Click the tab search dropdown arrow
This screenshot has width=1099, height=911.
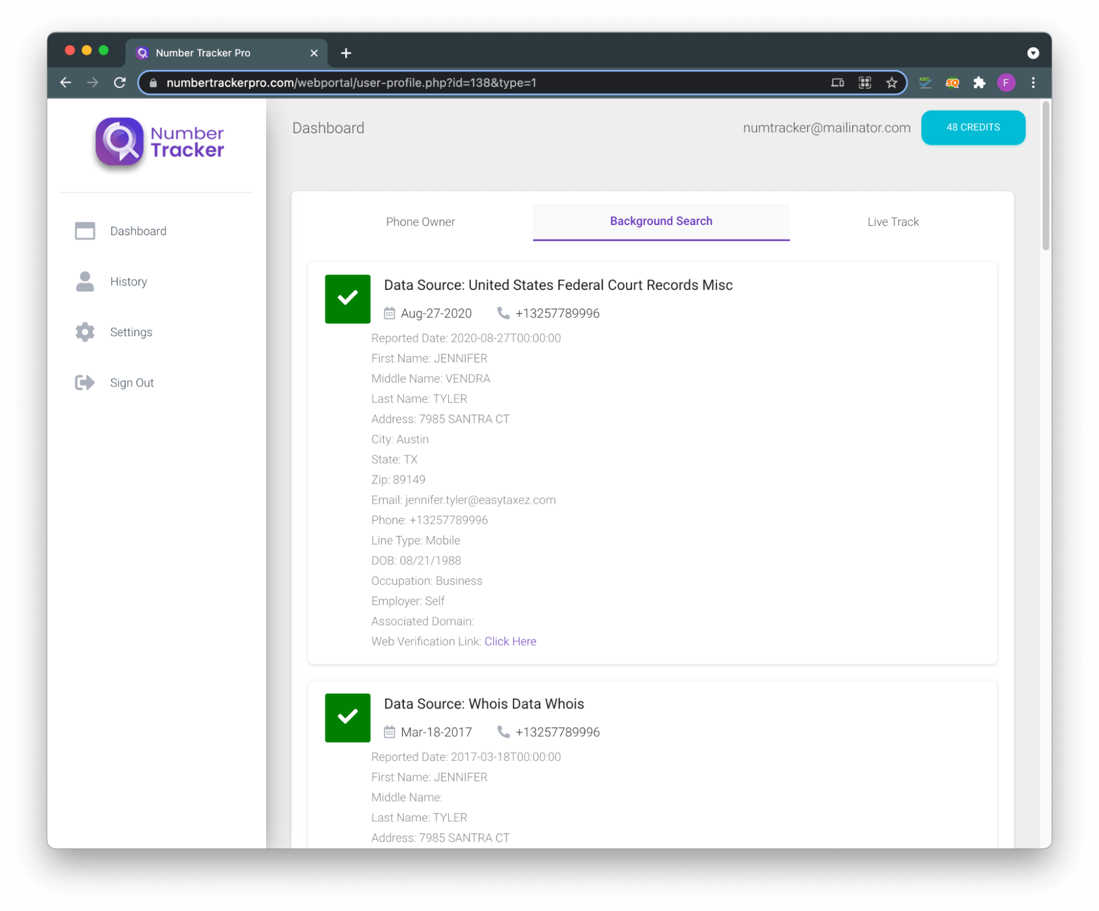coord(1032,53)
